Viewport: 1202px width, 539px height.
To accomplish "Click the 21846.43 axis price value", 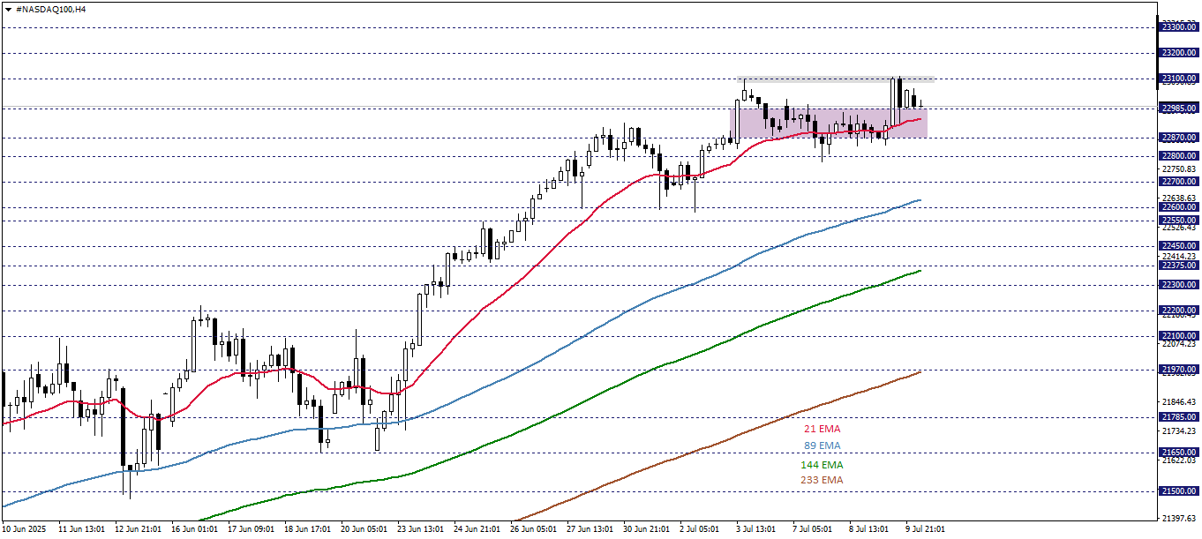I will 1180,401.
